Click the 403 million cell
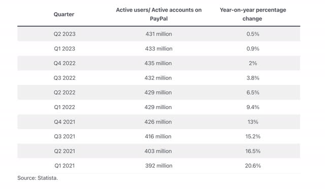The width and height of the screenshot is (325, 189). click(158, 151)
